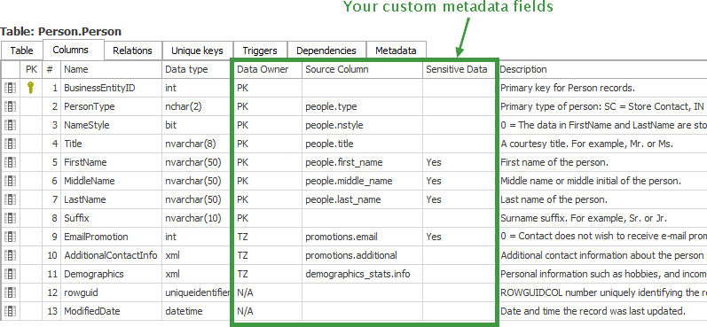707x327 pixels.
Task: Switch to the Triggers tab
Action: point(260,51)
